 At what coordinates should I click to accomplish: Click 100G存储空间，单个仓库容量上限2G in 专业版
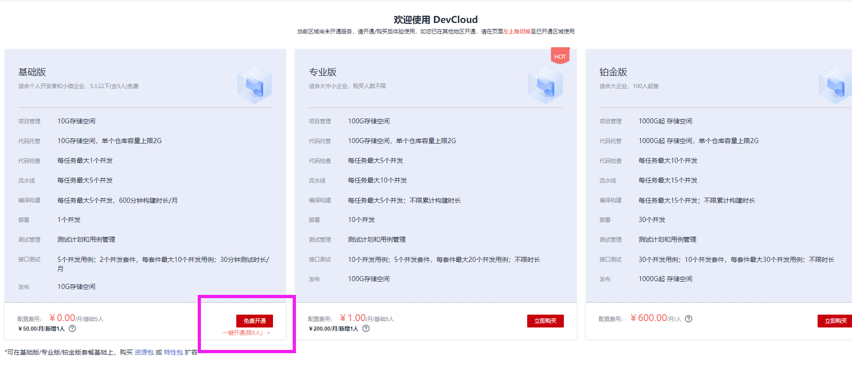tap(402, 141)
